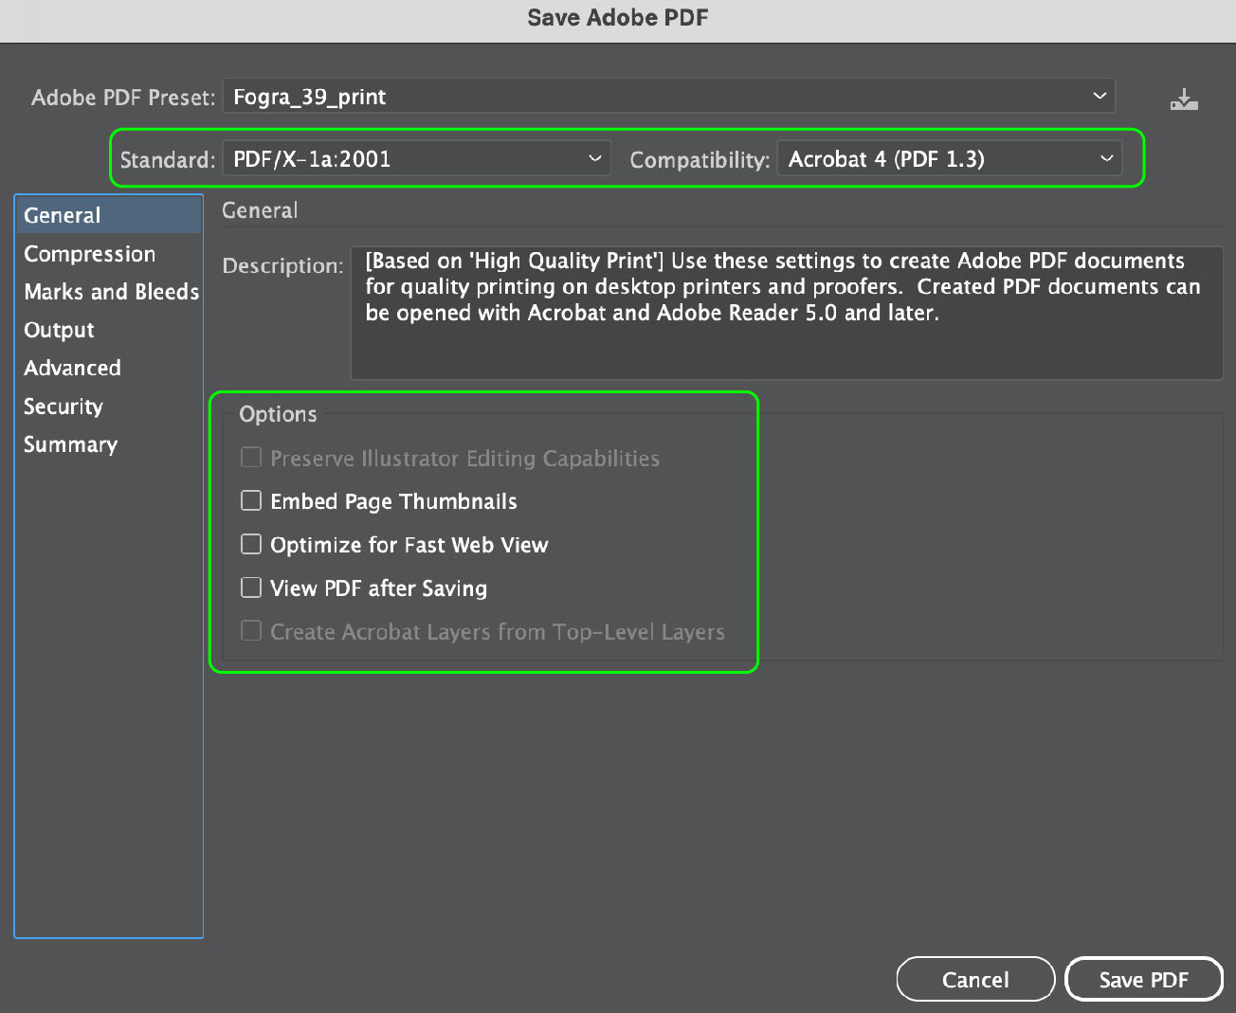This screenshot has width=1236, height=1013.
Task: Click the Cancel button
Action: pos(975,980)
